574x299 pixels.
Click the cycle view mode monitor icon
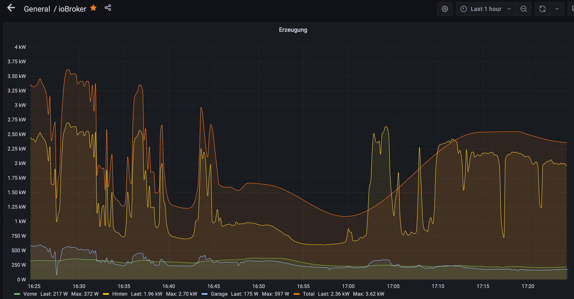tap(570, 9)
